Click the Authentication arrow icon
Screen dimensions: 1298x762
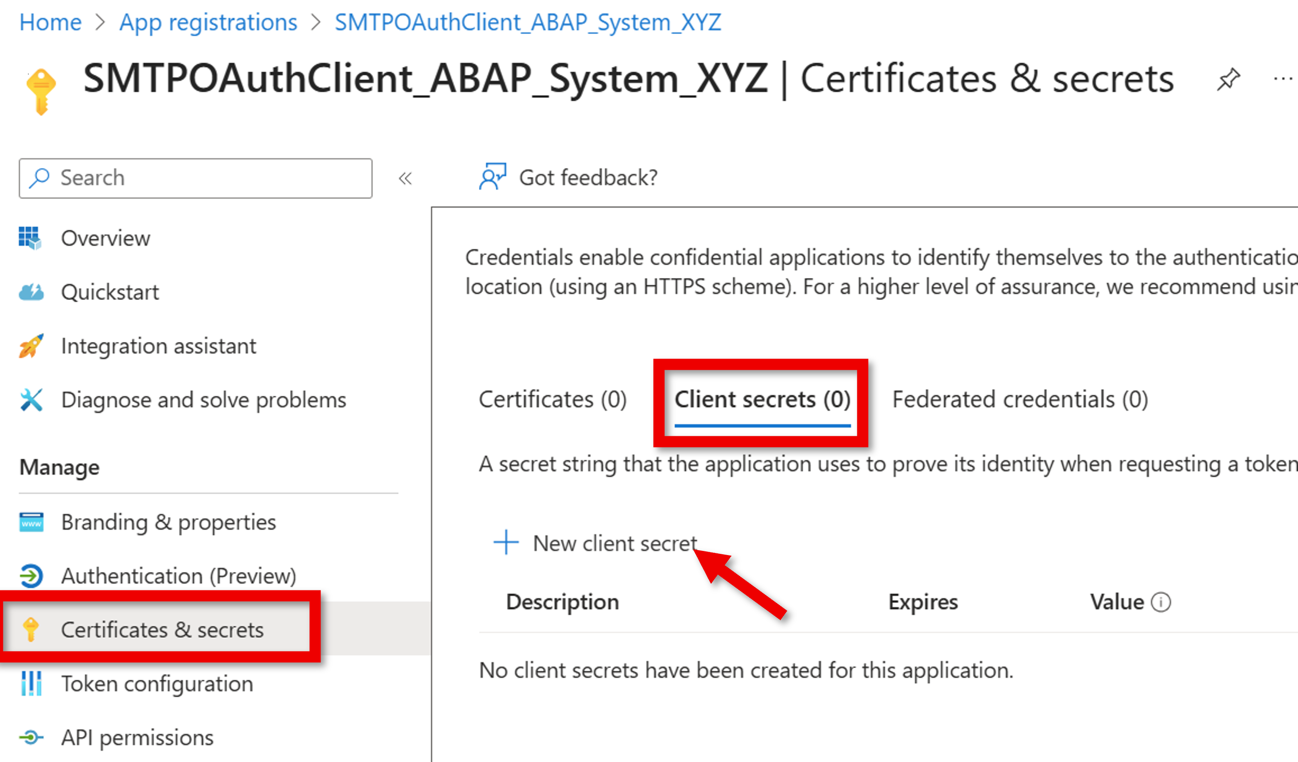pos(31,576)
